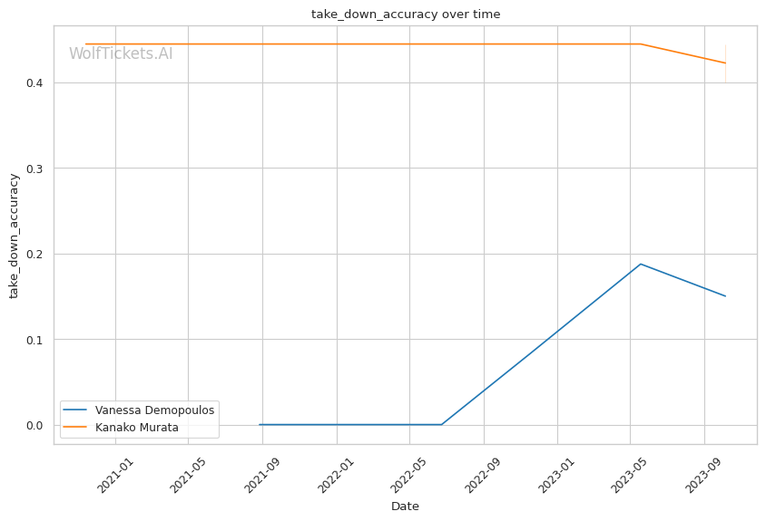This screenshot has height=521, width=766.
Task: Click the 2022-09 date tick label
Action: click(483, 471)
